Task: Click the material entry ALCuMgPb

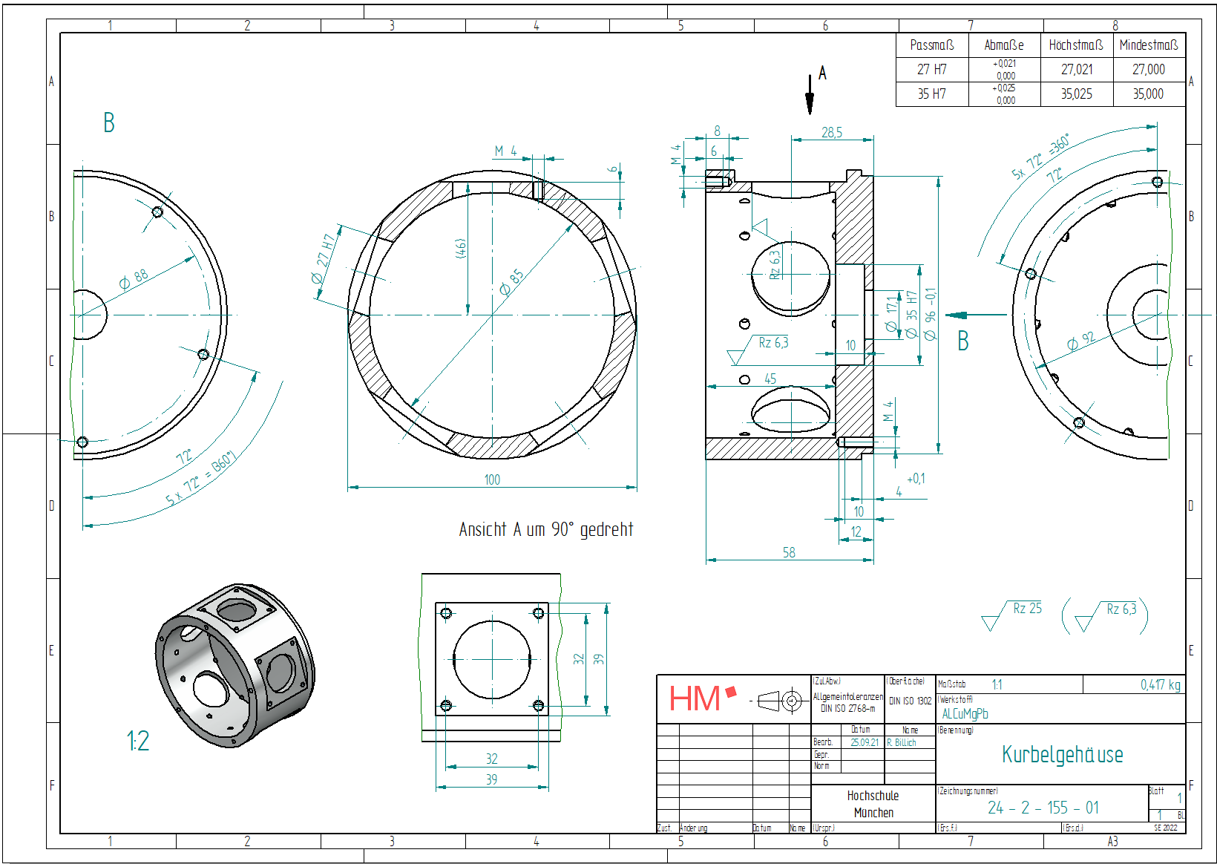Action: tap(965, 714)
